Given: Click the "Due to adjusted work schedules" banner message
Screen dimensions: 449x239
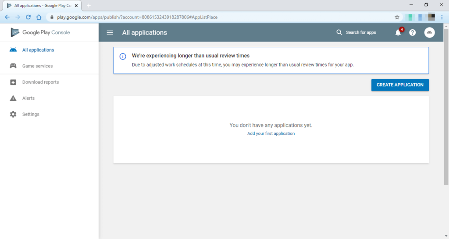Looking at the screenshot, I should 243,65.
